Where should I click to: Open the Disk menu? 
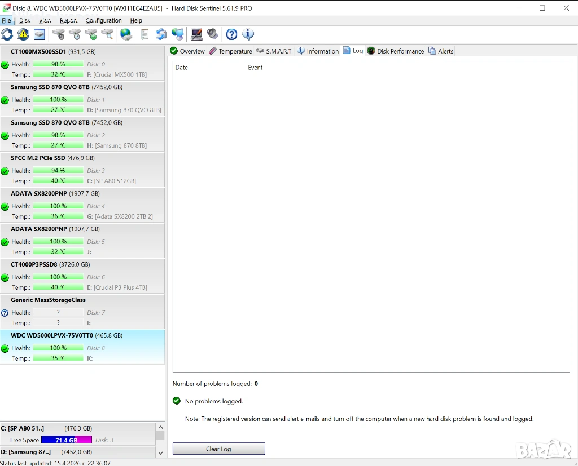[25, 21]
